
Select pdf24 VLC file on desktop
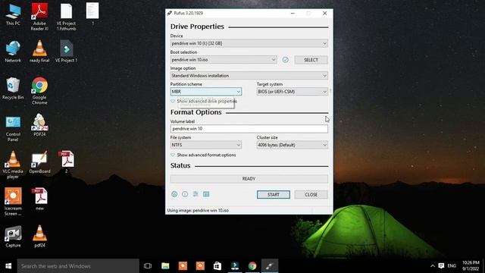point(39,237)
